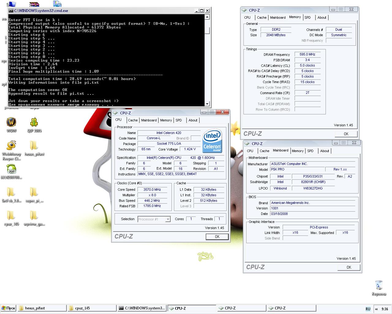Select CPU tab in memory CPU-Z window
The image size is (392, 314).
(x=247, y=17)
